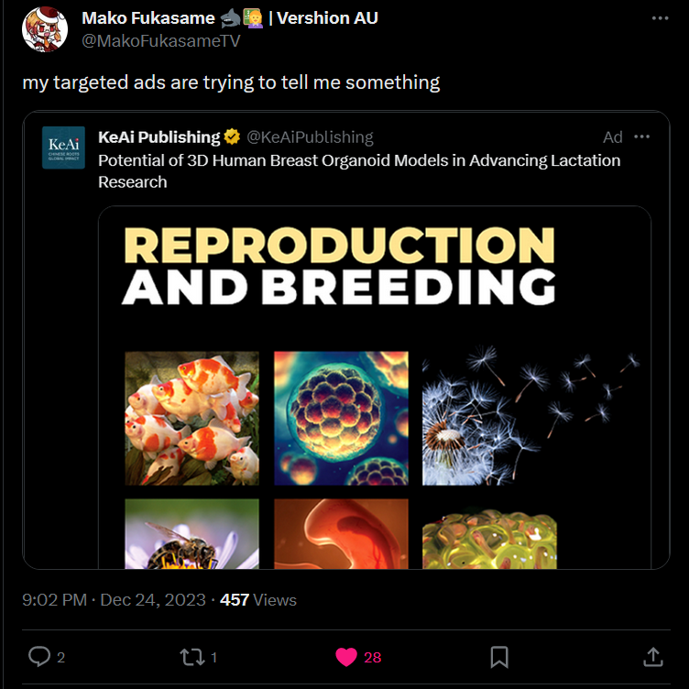Screen dimensions: 689x689
Task: Click the dandelion seeds thumbnail
Action: 530,418
